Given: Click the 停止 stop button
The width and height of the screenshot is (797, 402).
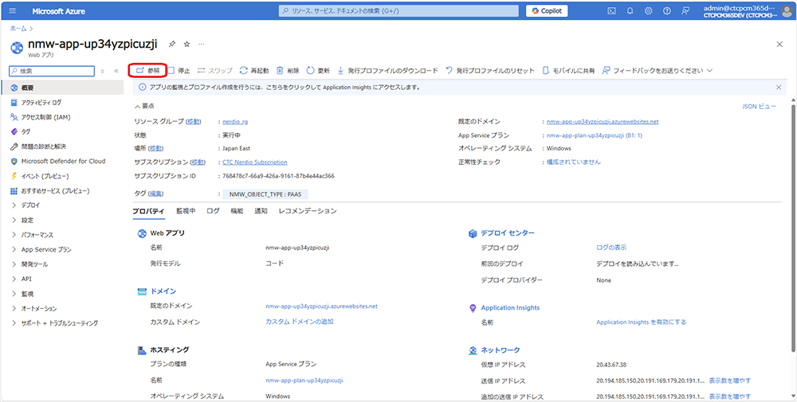Looking at the screenshot, I should [179, 71].
